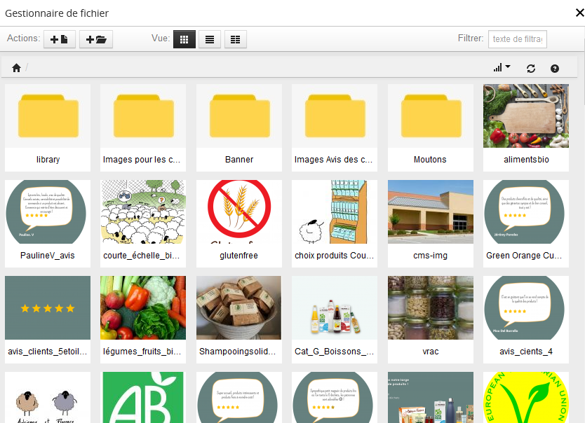Open the sort order dropdown
This screenshot has width=585, height=423.
pyautogui.click(x=502, y=68)
